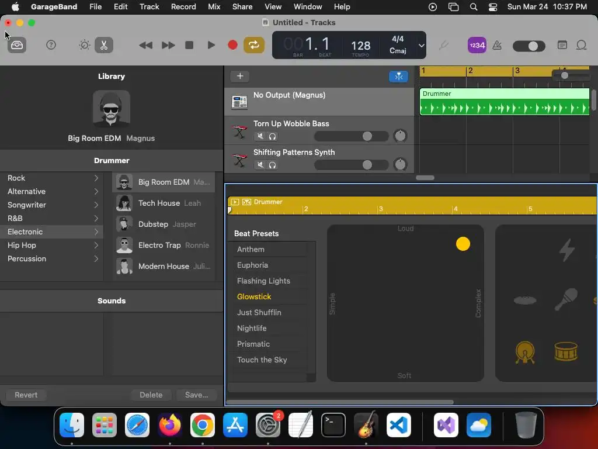
Task: Click the plus Add Track button
Action: coord(240,76)
